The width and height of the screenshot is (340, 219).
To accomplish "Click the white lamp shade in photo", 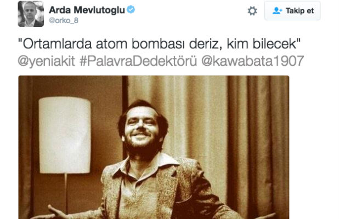I will (65, 135).
